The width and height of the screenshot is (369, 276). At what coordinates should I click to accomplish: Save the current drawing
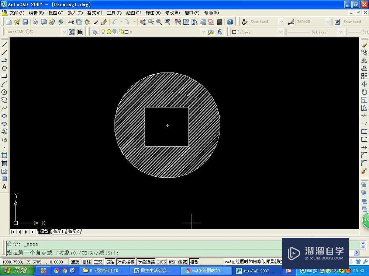click(x=25, y=22)
